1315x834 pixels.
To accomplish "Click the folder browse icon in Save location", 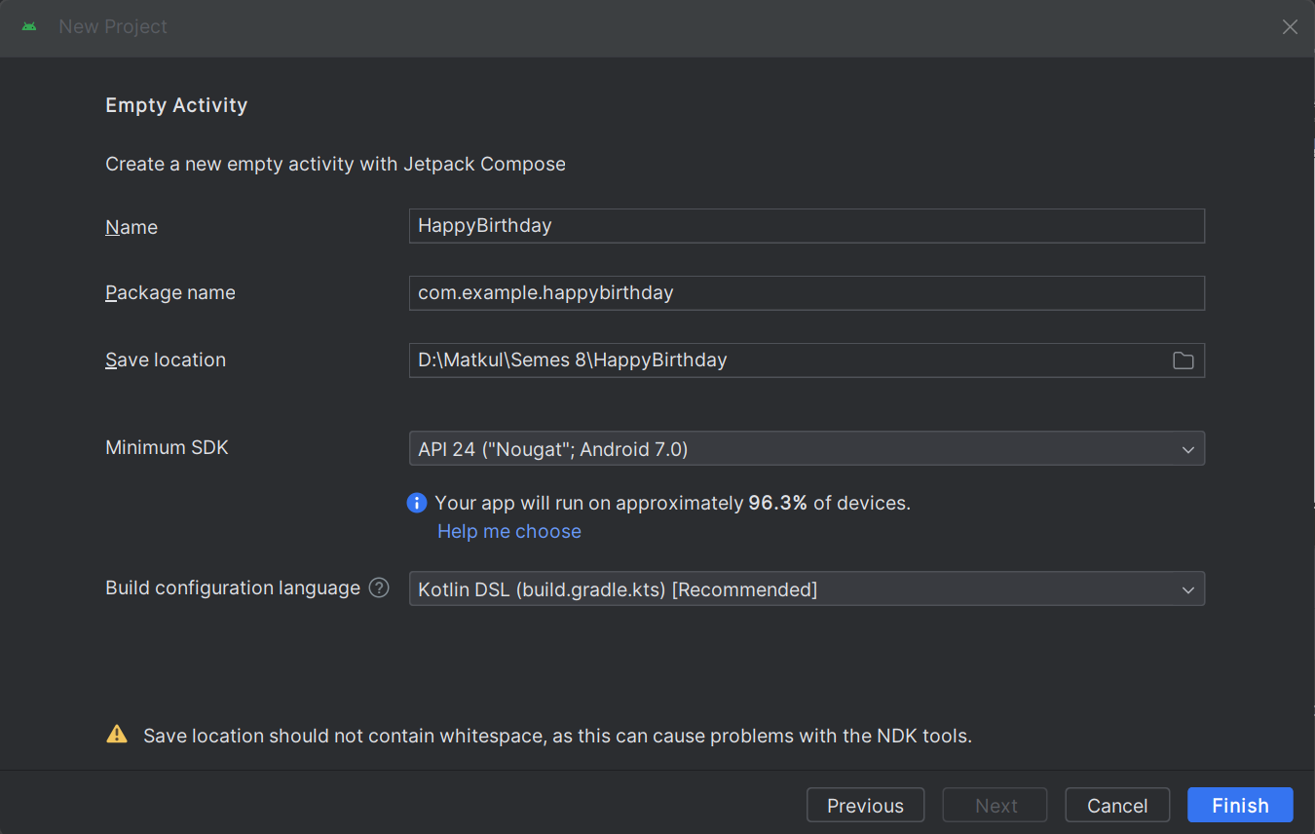I will pyautogui.click(x=1183, y=360).
